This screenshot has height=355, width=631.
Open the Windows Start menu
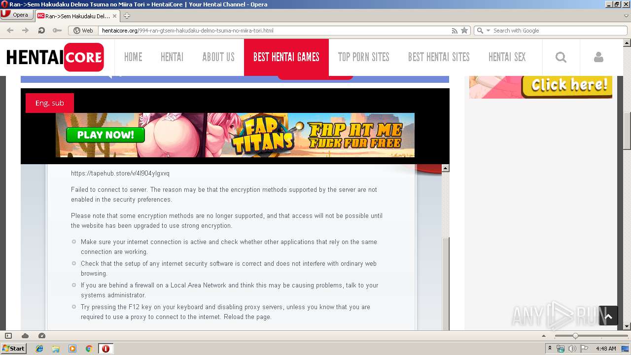[14, 349]
